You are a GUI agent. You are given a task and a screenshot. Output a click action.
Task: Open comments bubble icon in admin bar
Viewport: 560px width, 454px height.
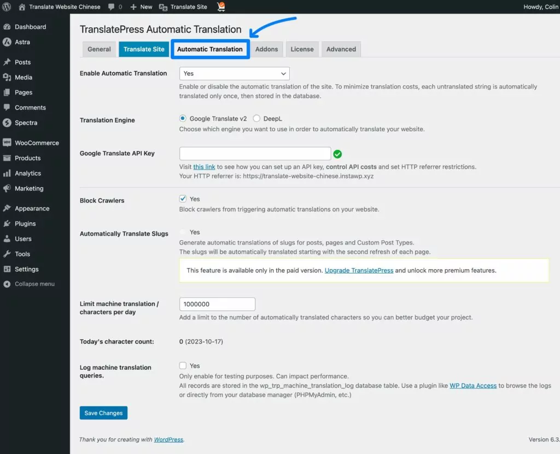111,7
